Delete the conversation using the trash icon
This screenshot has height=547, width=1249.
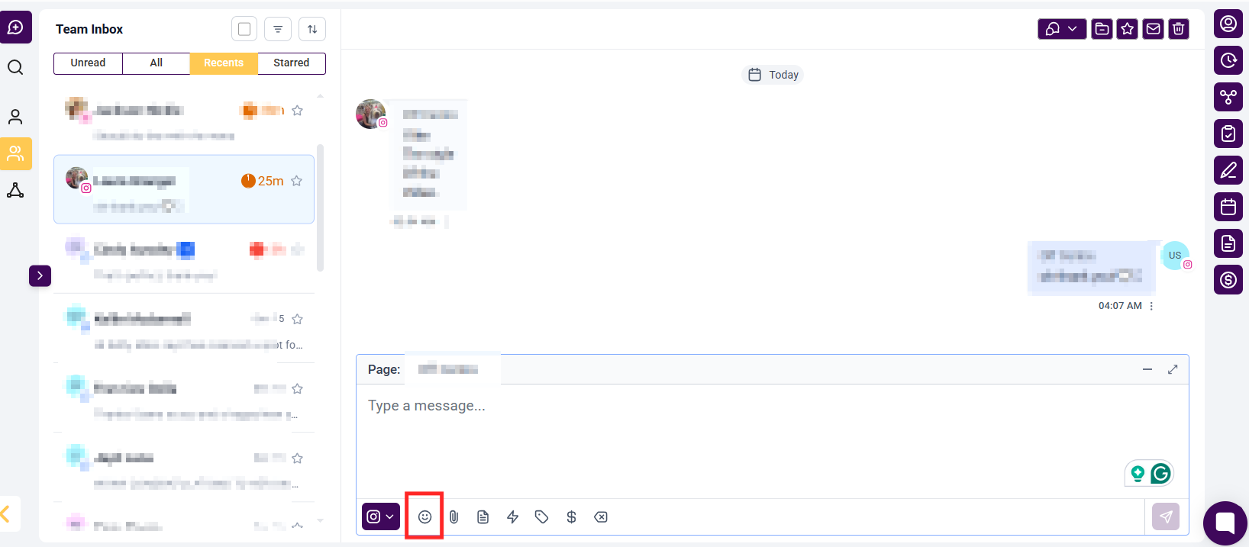(1179, 29)
